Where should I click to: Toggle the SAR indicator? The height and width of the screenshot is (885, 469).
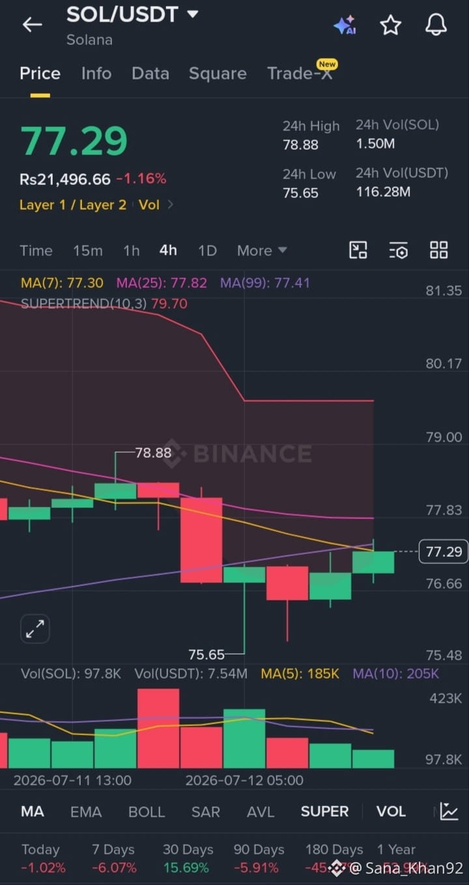point(206,811)
